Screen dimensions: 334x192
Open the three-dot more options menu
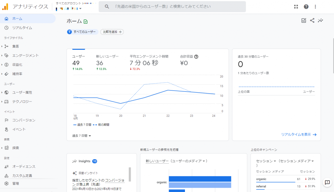[x=315, y=7]
